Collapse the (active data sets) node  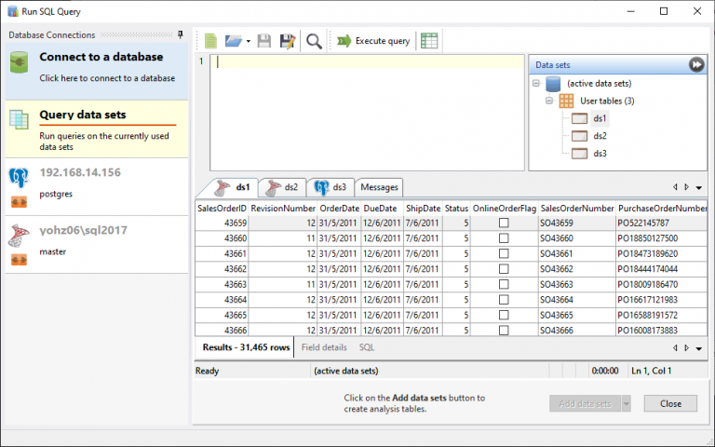(536, 84)
